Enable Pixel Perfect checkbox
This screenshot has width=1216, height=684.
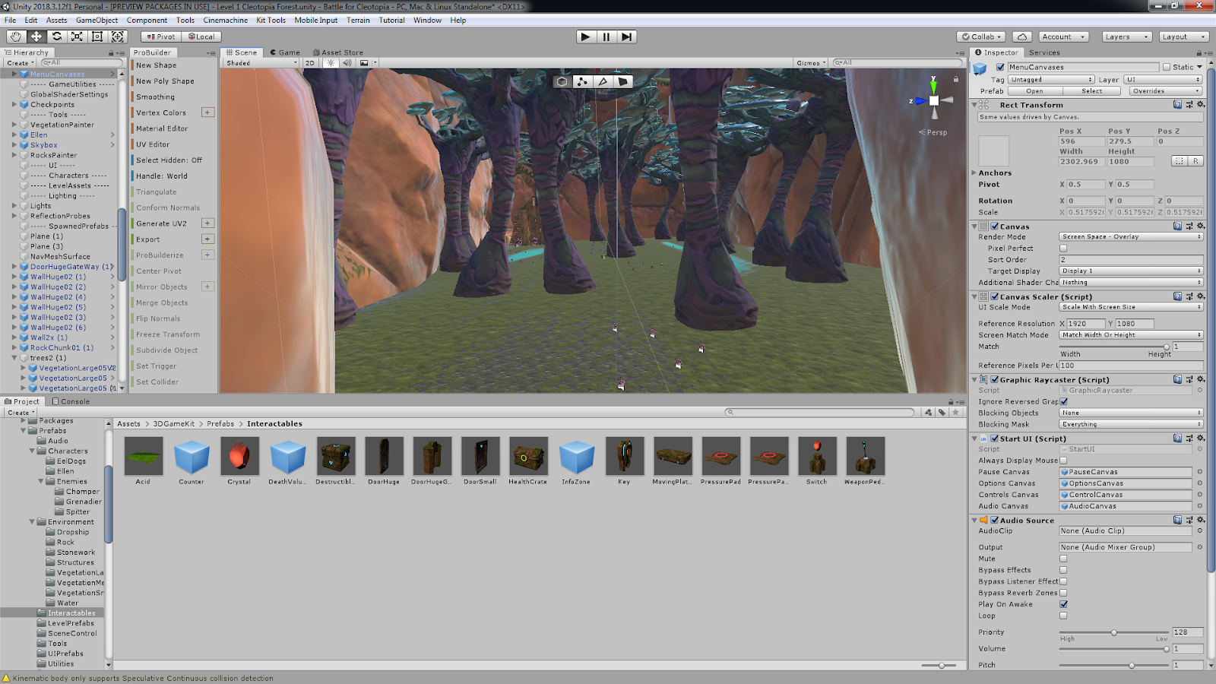click(1063, 249)
